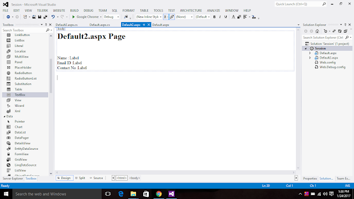Open Google Chrome from the taskbar
Viewport: 354px width, 199px height.
(159, 194)
